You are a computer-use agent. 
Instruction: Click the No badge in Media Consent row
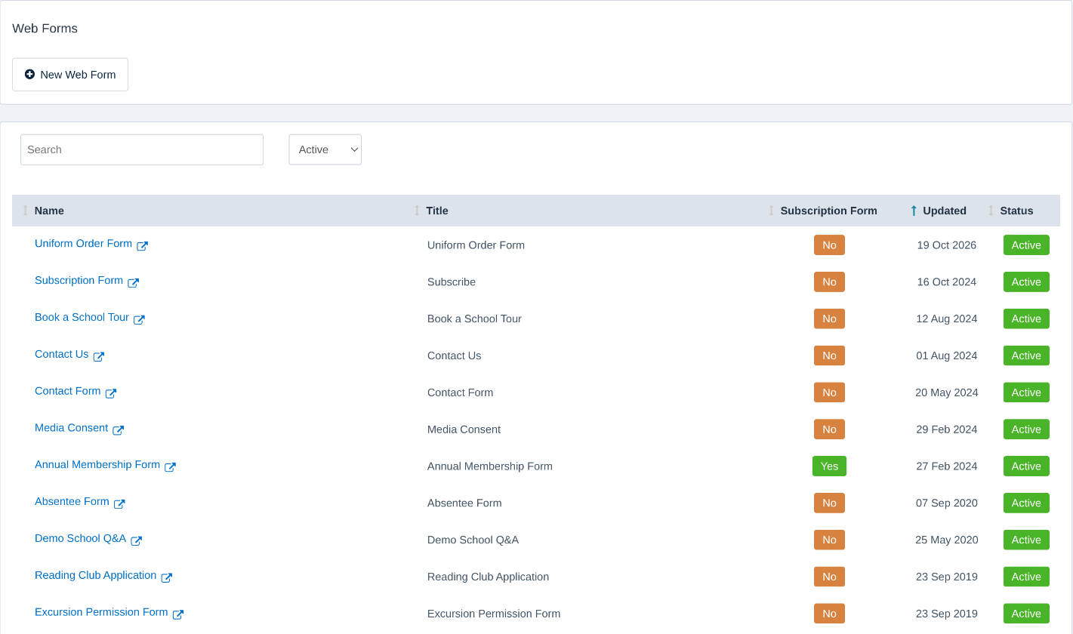tap(829, 429)
